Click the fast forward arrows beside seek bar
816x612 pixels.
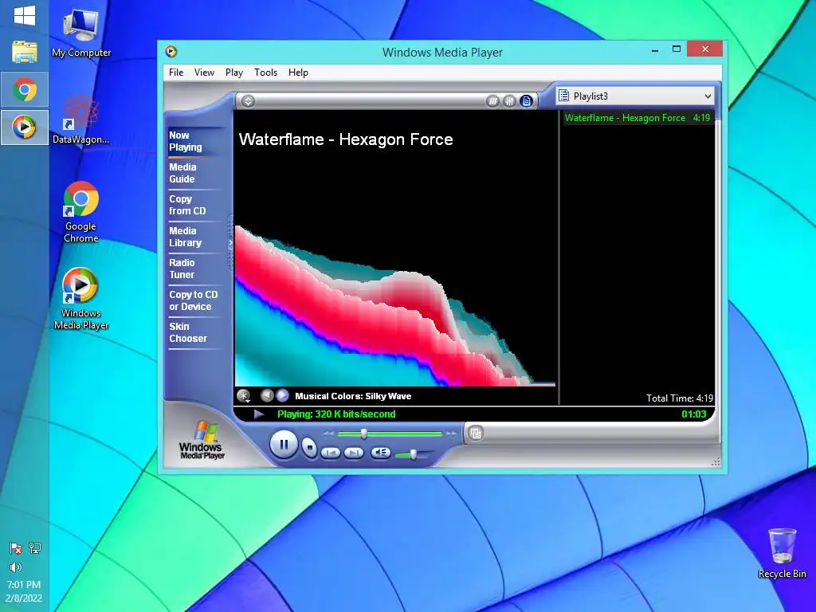pos(451,433)
